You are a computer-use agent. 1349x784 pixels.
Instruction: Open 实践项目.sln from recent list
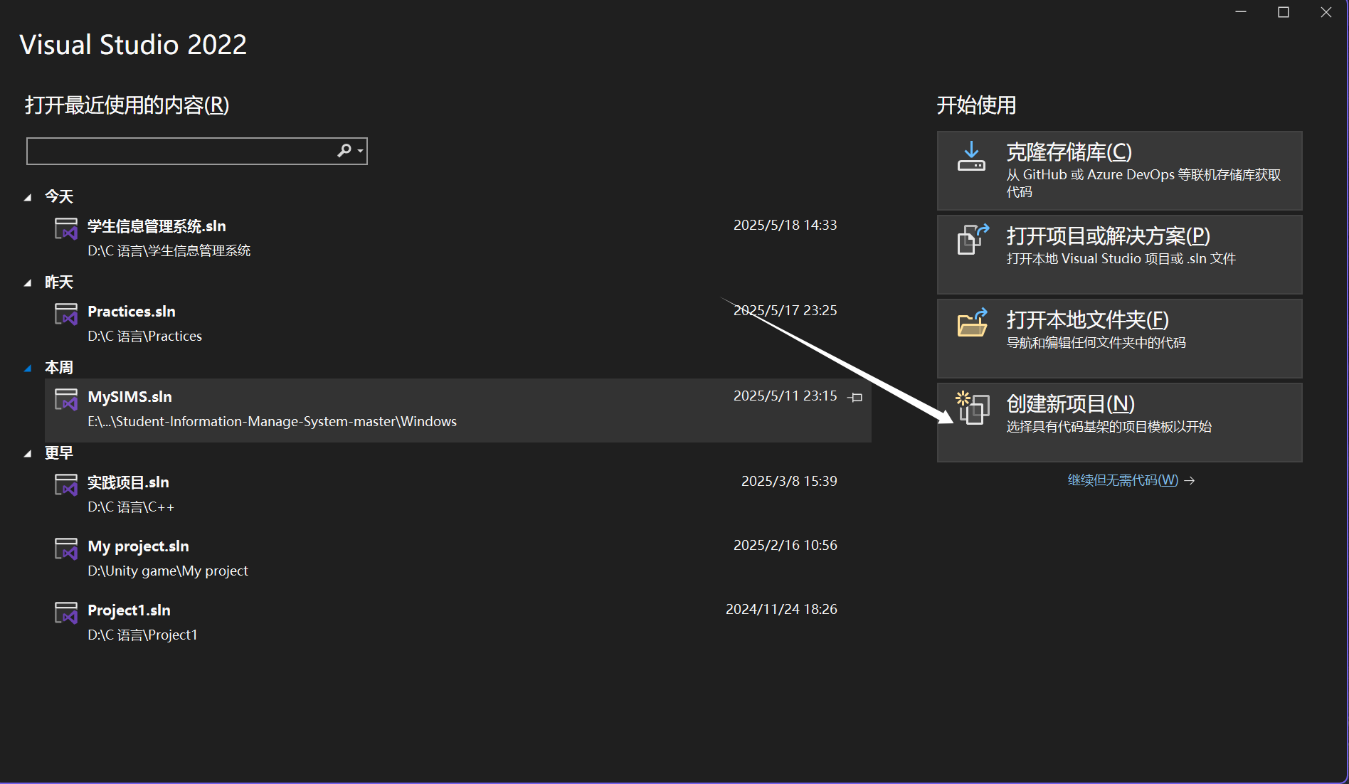(458, 494)
